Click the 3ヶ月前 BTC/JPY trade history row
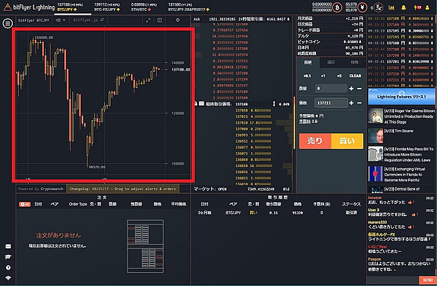437x286 pixels. (x=278, y=213)
